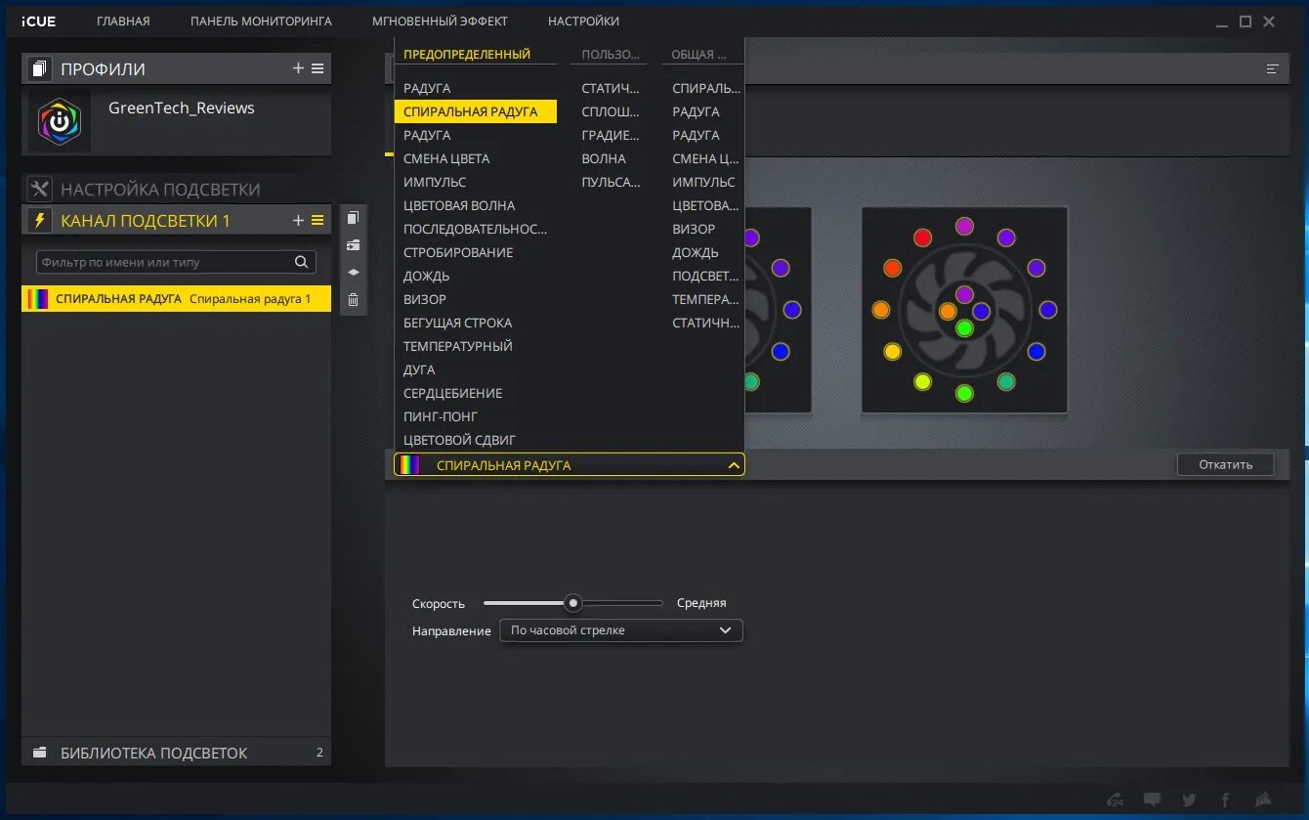
Task: Copy the effect with the duplicate pages icon
Action: [x=354, y=218]
